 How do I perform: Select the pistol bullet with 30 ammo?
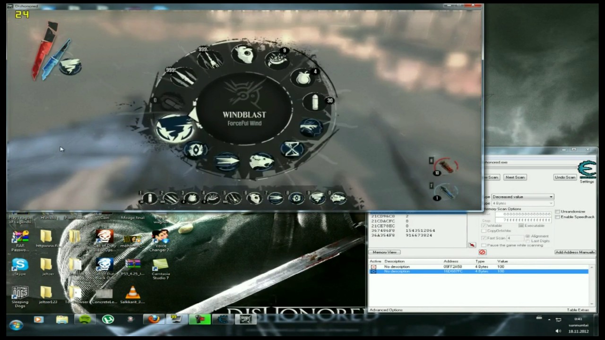315,102
